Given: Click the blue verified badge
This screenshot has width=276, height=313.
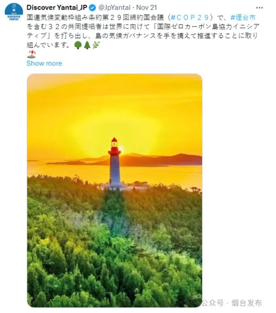Looking at the screenshot, I should point(92,8).
